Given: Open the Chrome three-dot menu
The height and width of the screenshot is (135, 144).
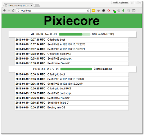Looking at the screenshot, I should tap(139, 11).
